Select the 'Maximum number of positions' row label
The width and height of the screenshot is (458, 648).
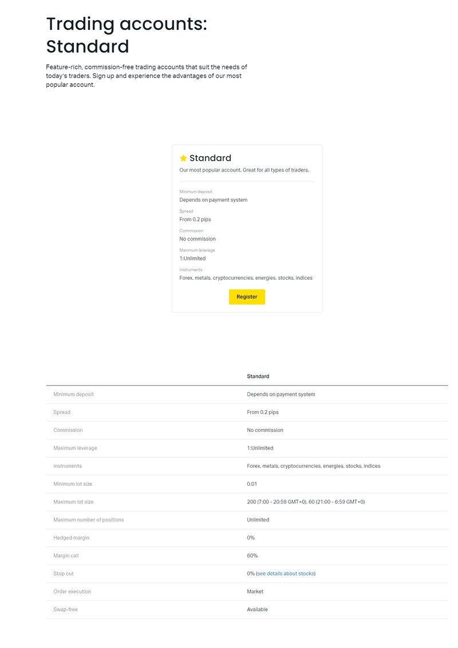point(88,520)
